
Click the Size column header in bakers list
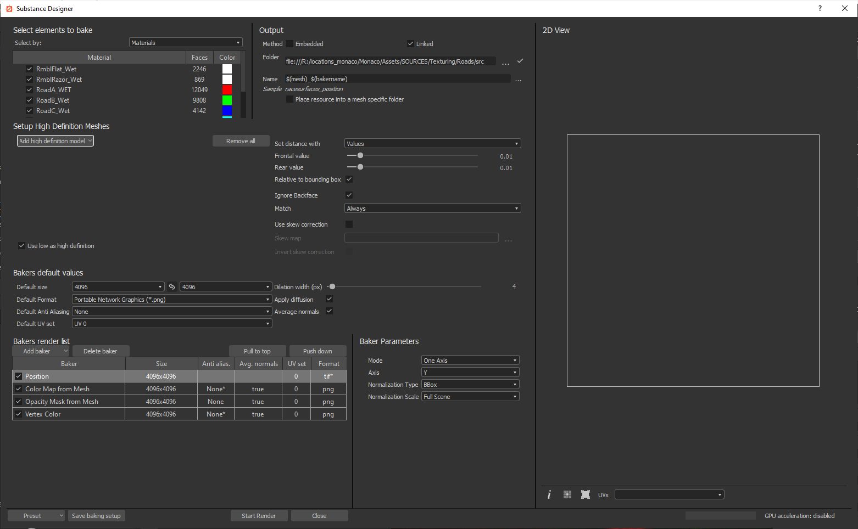(x=161, y=364)
